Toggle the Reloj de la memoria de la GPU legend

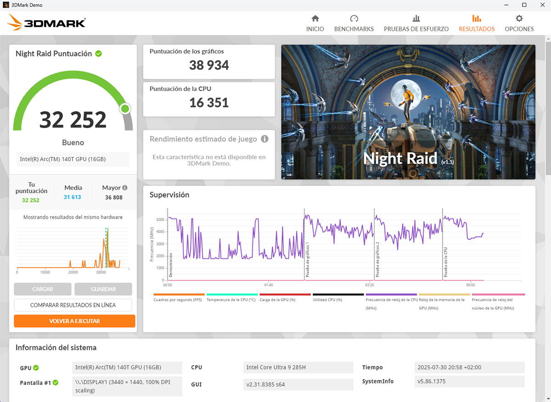444,301
